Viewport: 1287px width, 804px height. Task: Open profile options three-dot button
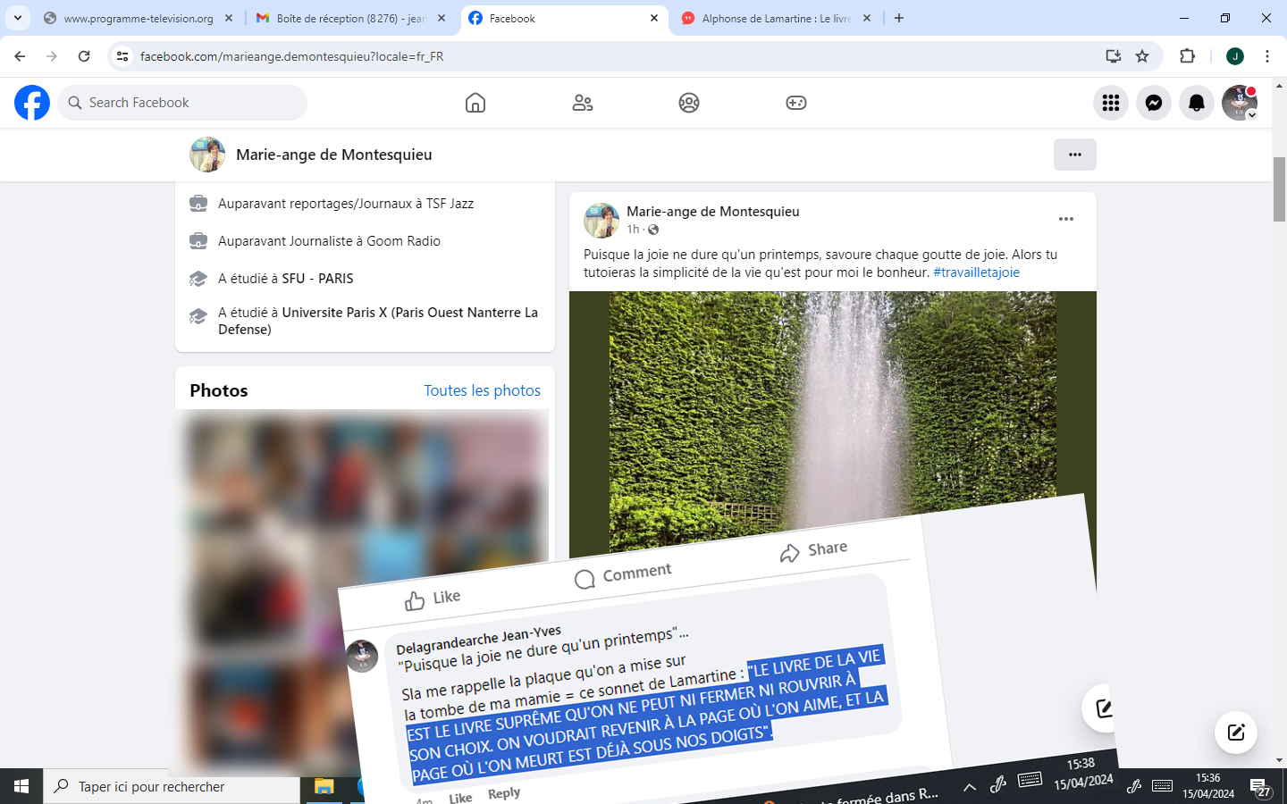[1075, 155]
